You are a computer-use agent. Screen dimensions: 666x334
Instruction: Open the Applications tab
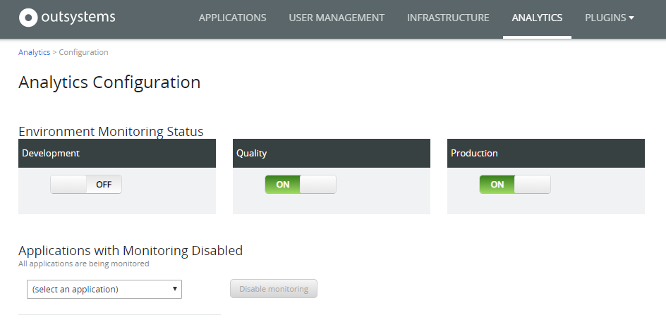[232, 18]
